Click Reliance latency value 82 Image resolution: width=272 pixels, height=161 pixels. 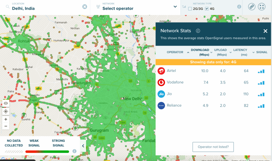tap(246, 106)
